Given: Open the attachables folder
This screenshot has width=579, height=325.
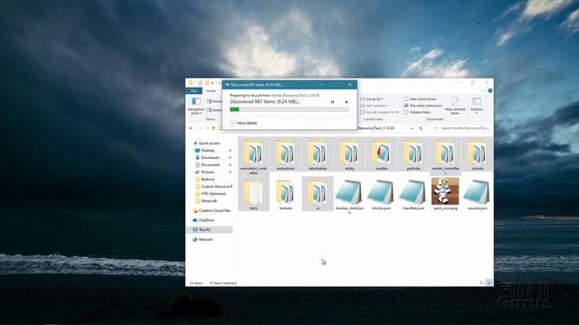Looking at the screenshot, I should [x=318, y=154].
